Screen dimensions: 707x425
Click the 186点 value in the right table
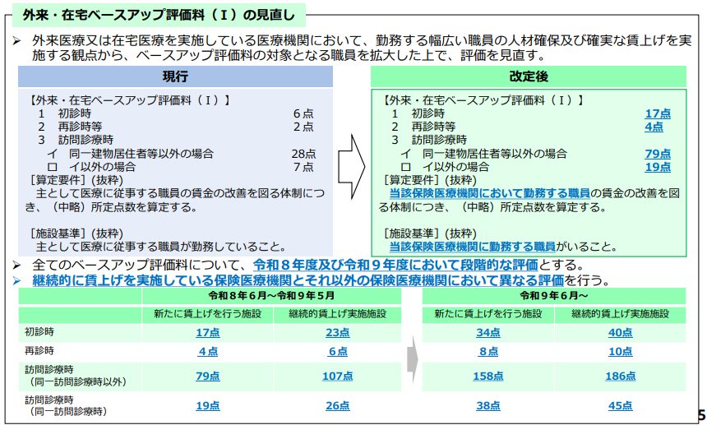[620, 376]
